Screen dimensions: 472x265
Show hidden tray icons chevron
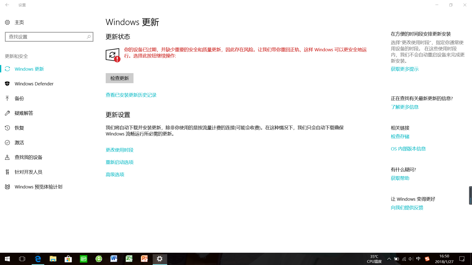pyautogui.click(x=389, y=259)
